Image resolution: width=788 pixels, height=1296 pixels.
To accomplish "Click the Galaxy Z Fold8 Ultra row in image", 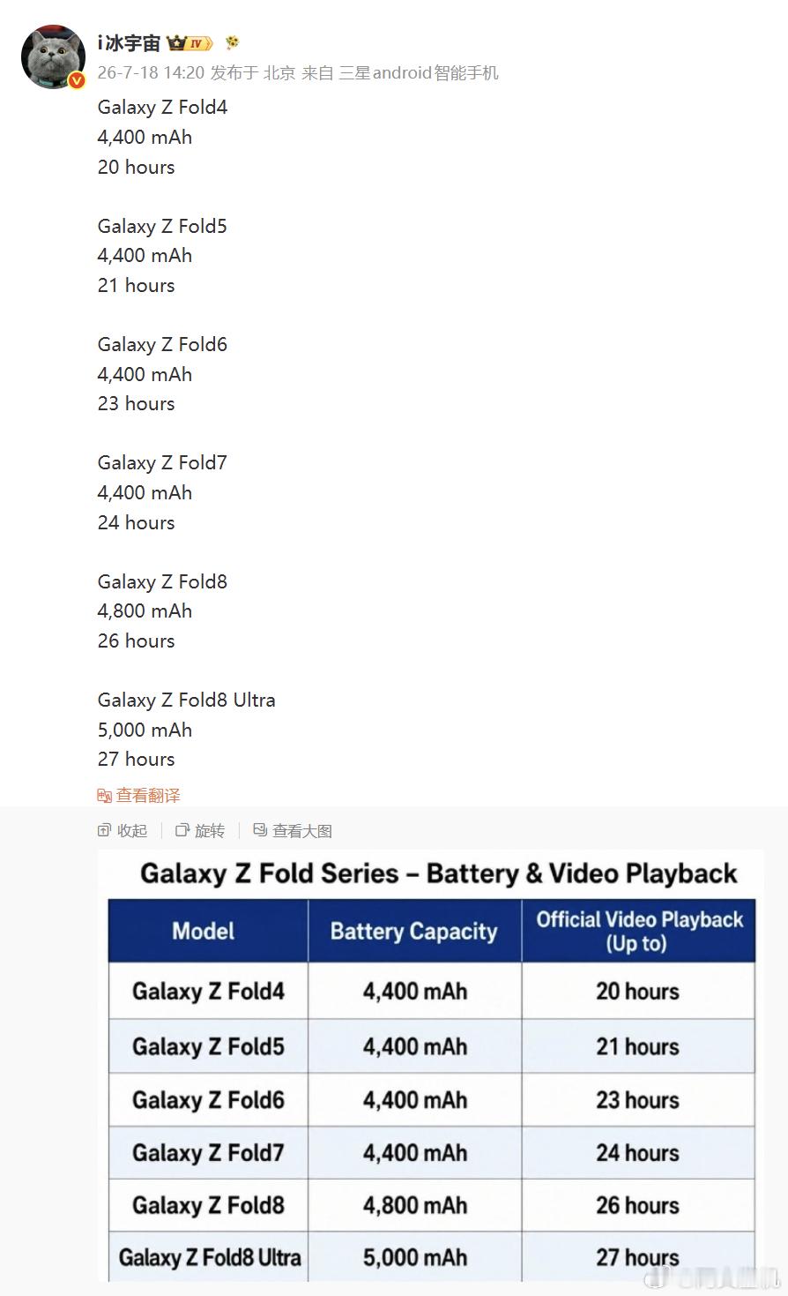I will pos(432,1257).
